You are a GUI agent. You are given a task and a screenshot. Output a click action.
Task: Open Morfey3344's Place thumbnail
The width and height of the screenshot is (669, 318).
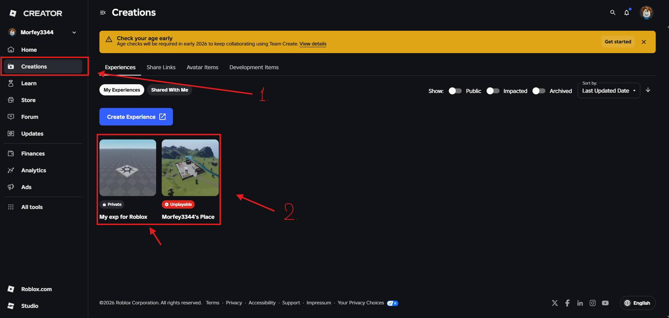pos(190,168)
